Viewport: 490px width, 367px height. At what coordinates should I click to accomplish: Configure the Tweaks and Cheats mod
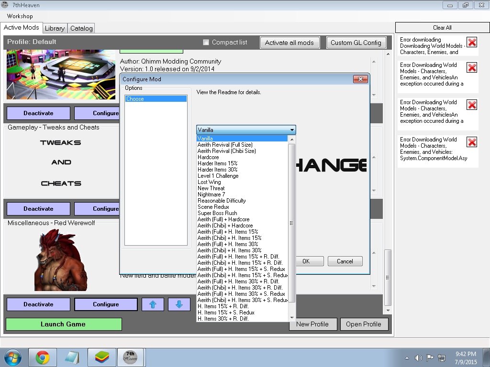pos(97,209)
